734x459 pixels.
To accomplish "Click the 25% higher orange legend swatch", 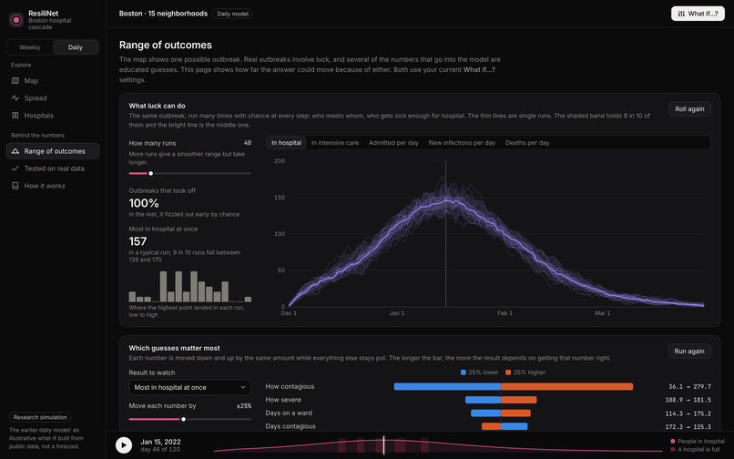I will click(508, 372).
